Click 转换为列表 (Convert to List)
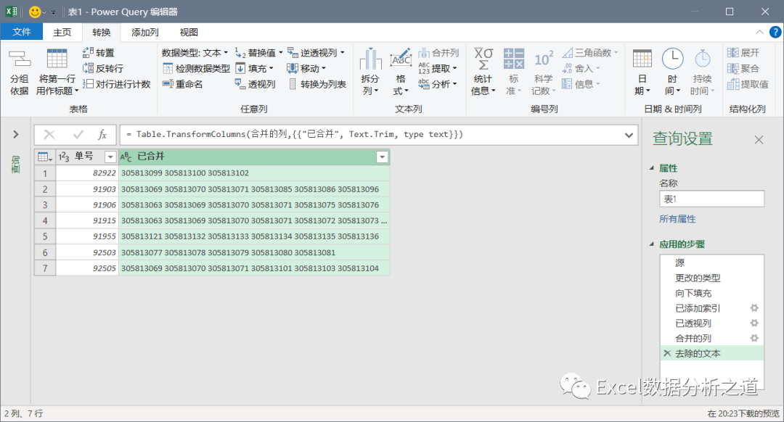Image resolution: width=784 pixels, height=422 pixels. click(317, 84)
